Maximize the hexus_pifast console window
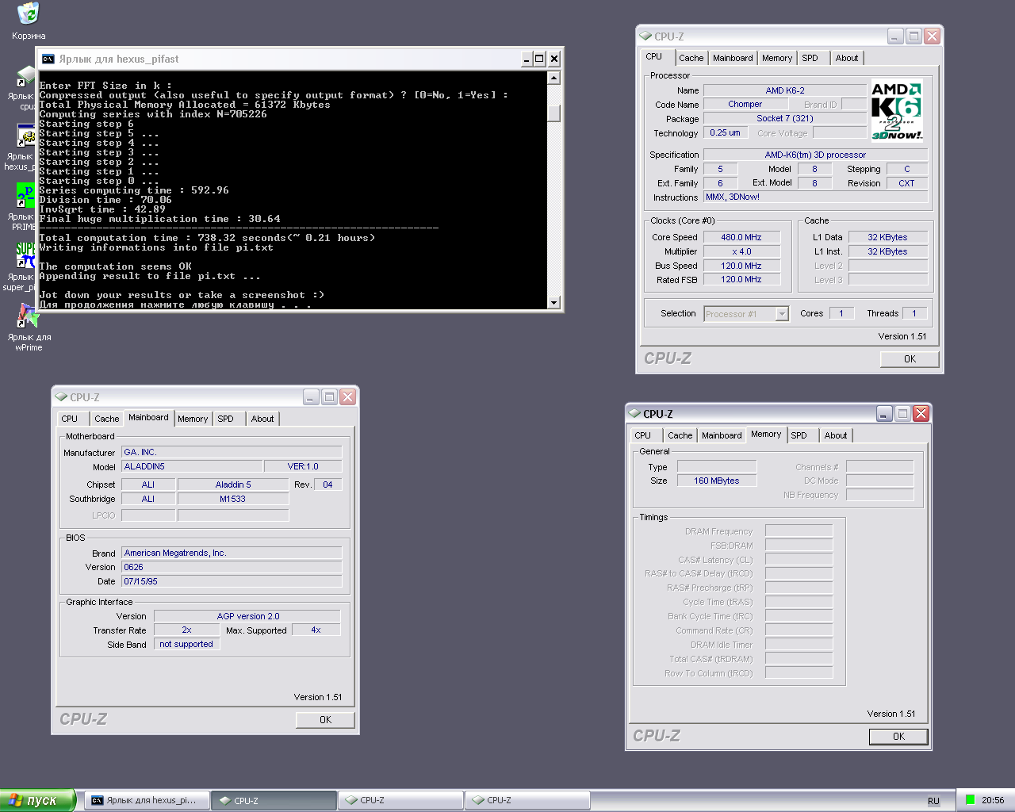This screenshot has width=1015, height=812. click(x=539, y=59)
